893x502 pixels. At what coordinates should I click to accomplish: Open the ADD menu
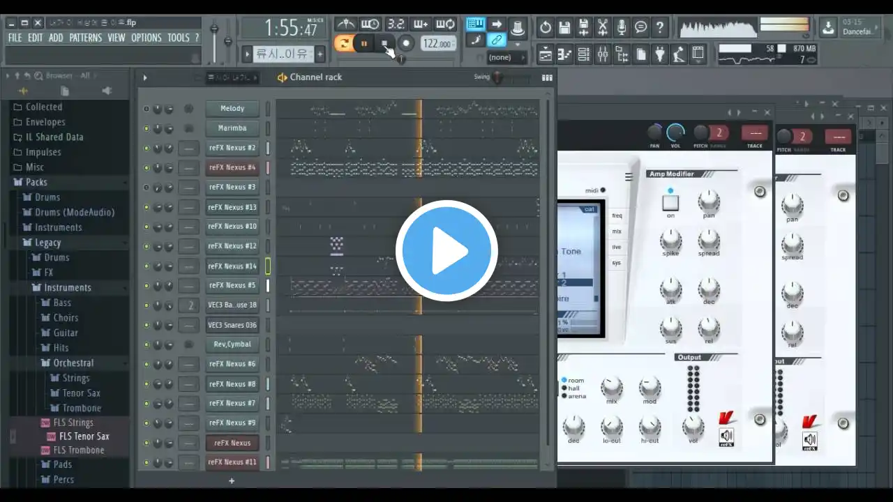tap(56, 38)
